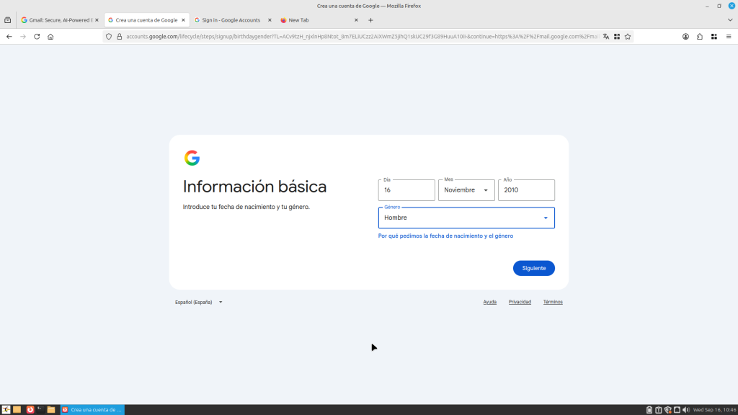Open the taskbar file manager icon

(51, 410)
